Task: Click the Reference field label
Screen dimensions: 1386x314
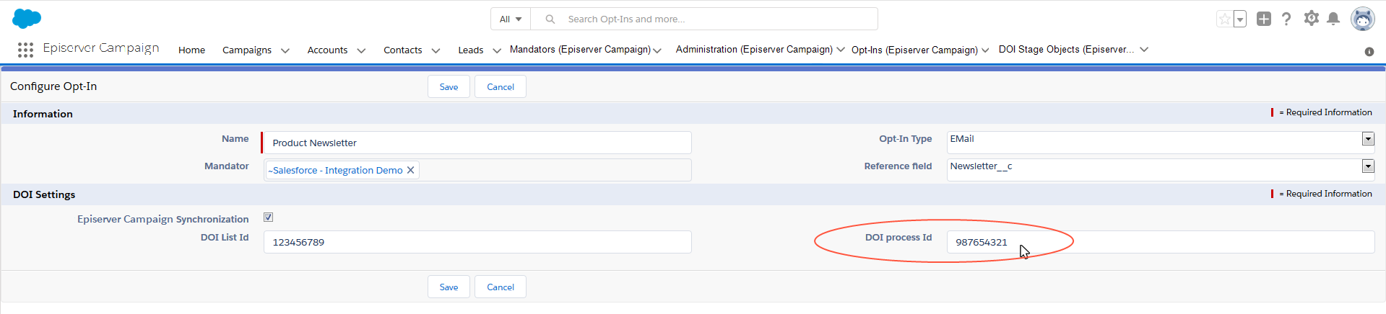Action: pos(898,166)
